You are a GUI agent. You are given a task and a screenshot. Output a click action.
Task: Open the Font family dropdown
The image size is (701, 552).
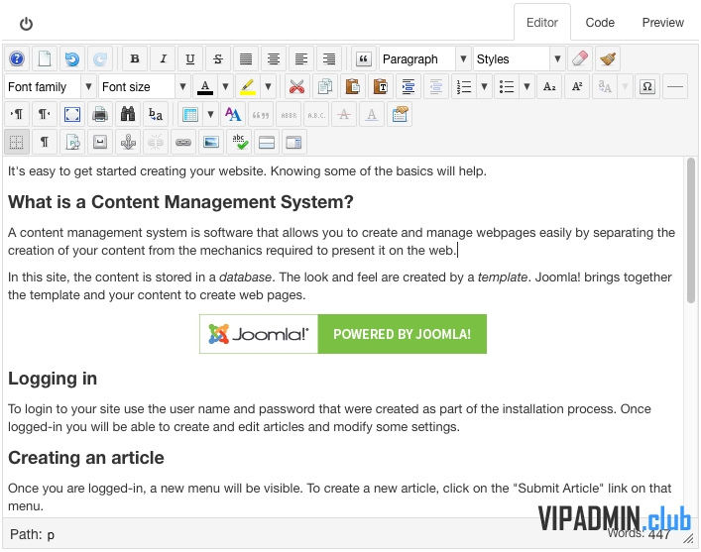pos(51,86)
